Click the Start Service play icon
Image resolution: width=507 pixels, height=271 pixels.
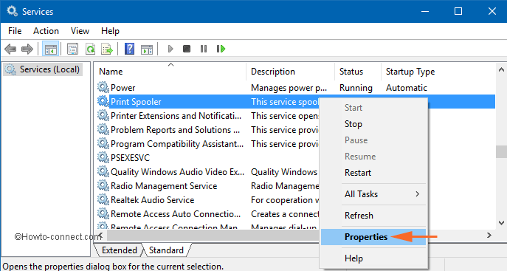[170, 49]
